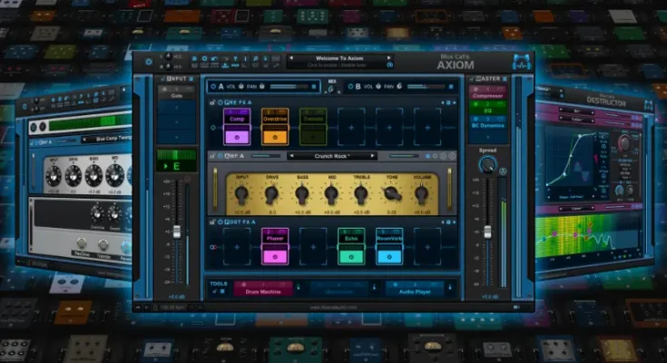667x363 pixels.
Task: Click the Blue Cat logo icon
Action: point(522,62)
